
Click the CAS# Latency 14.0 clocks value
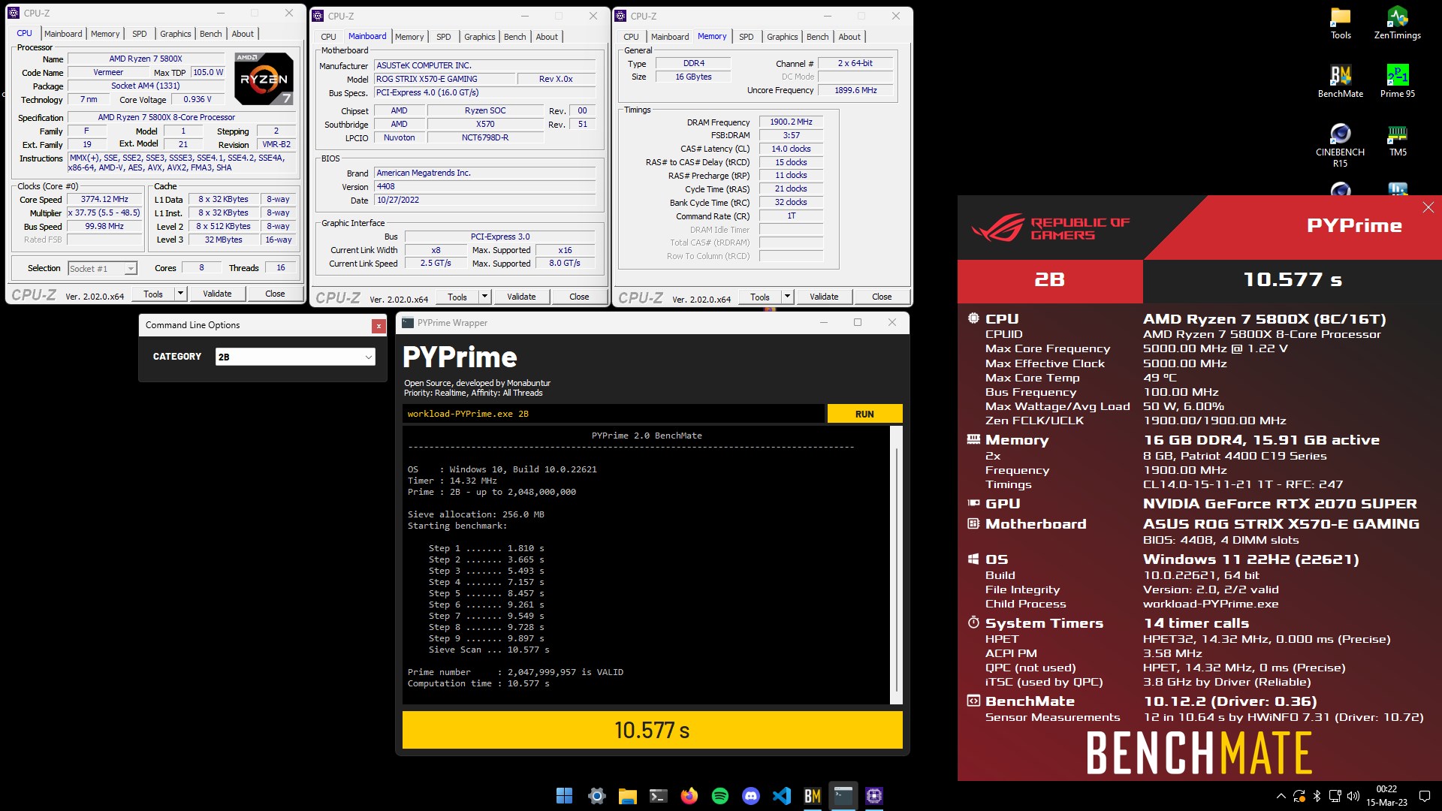(x=791, y=149)
